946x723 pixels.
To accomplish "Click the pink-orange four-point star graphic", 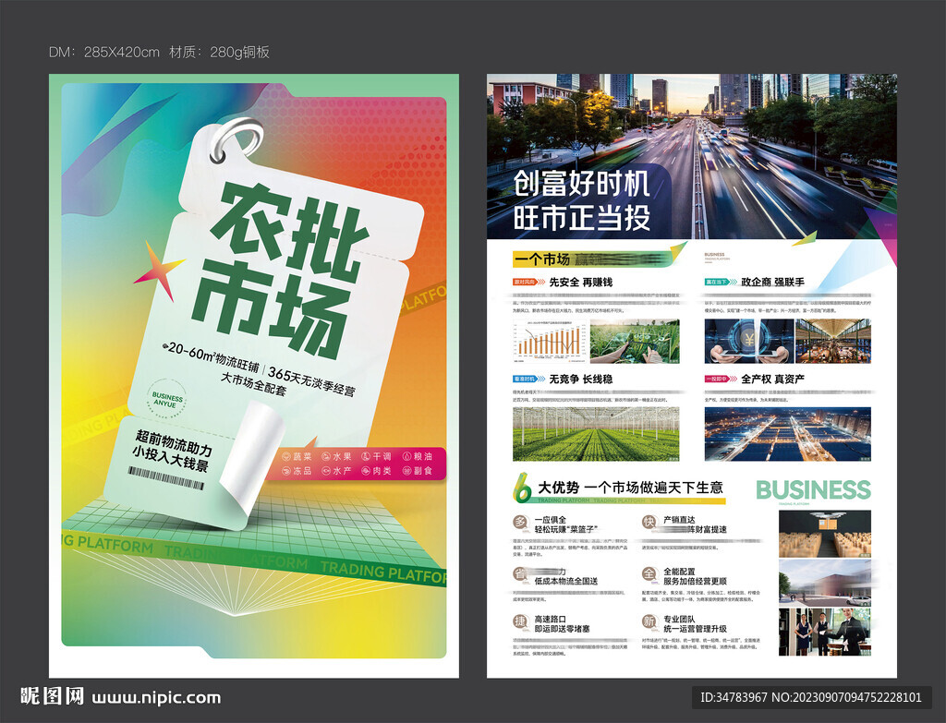I will pos(158,264).
